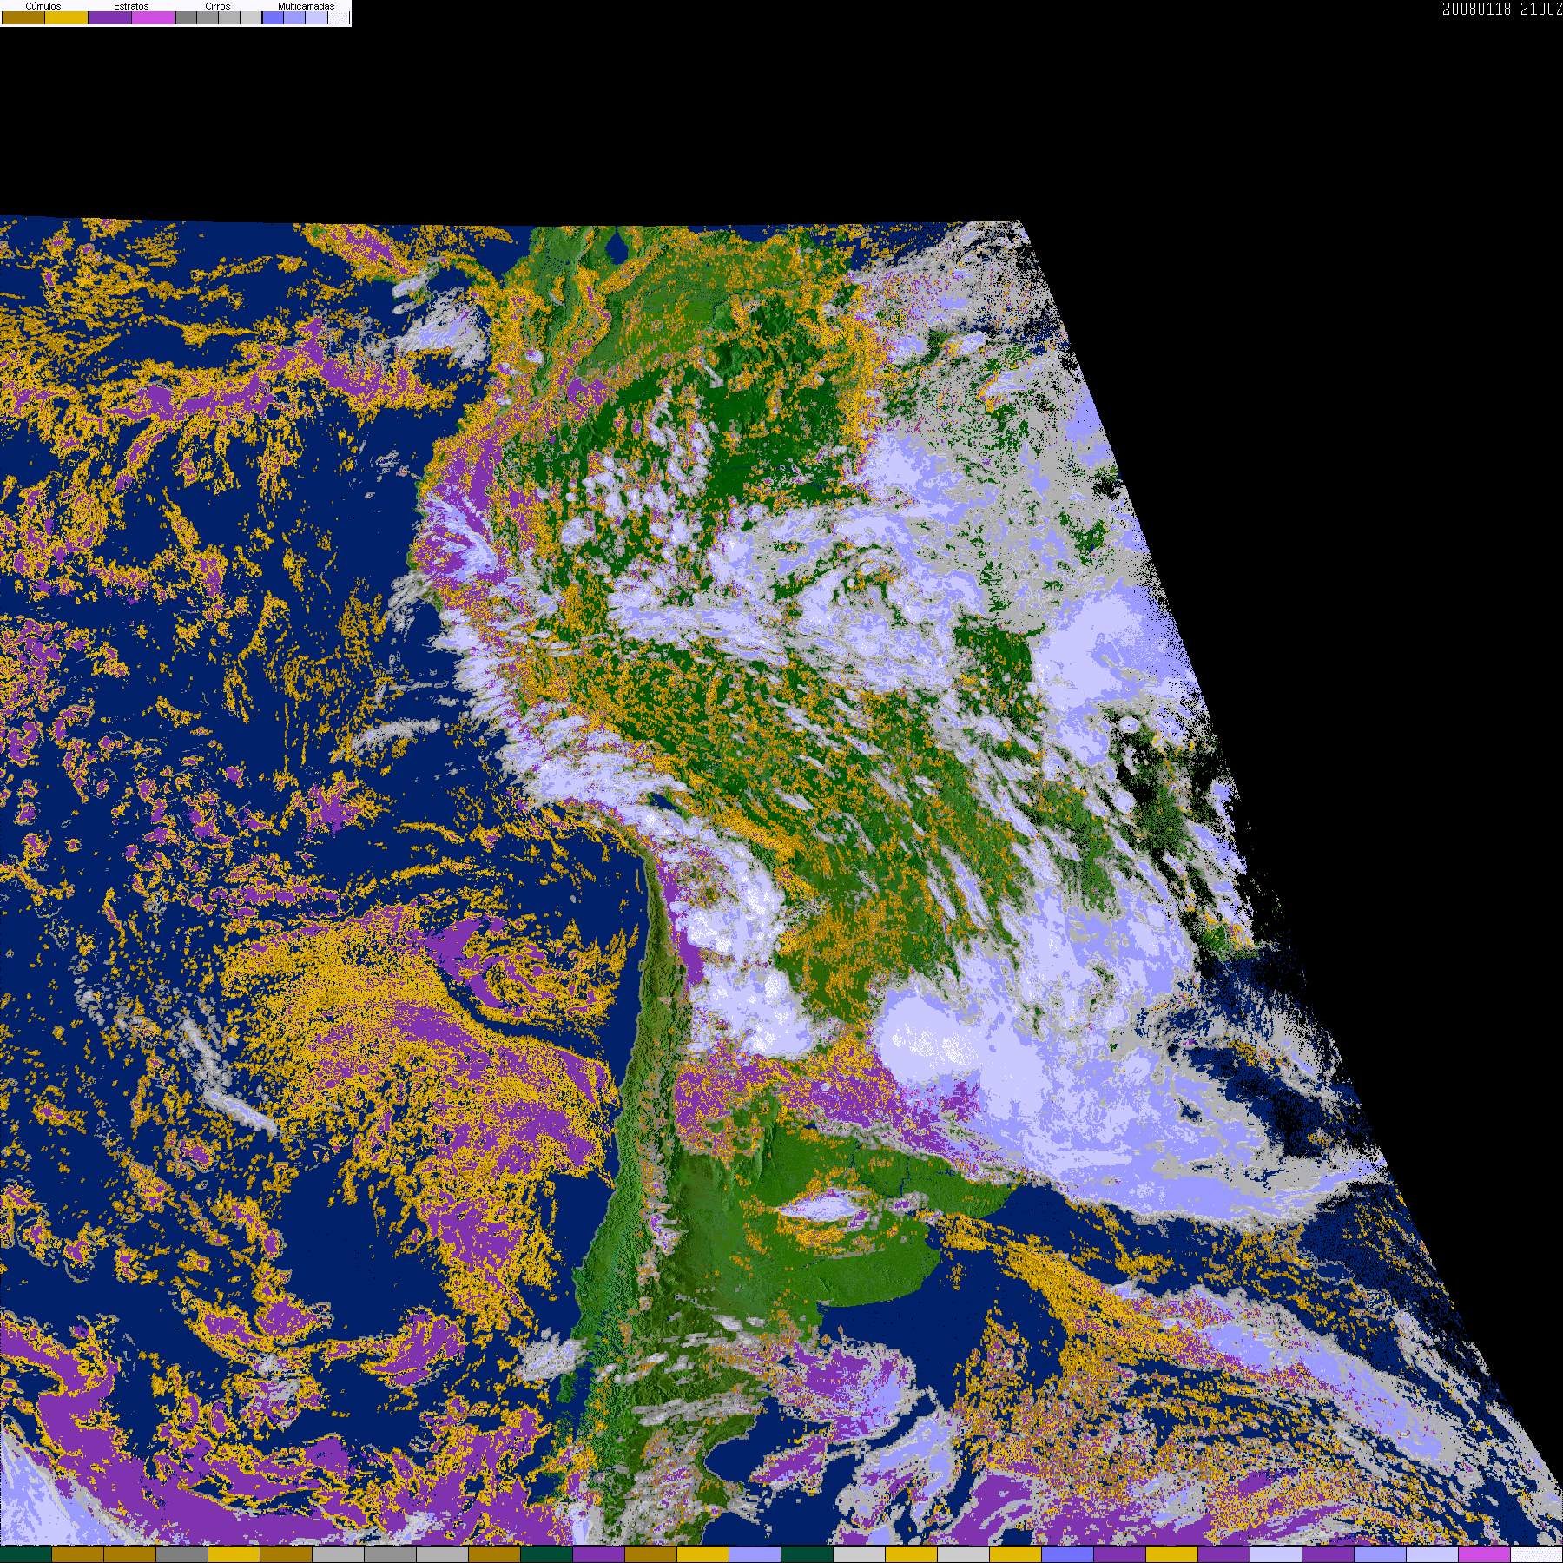The image size is (1563, 1563).
Task: Click the darkest gray Cirros legend swatch
Action: [x=187, y=17]
